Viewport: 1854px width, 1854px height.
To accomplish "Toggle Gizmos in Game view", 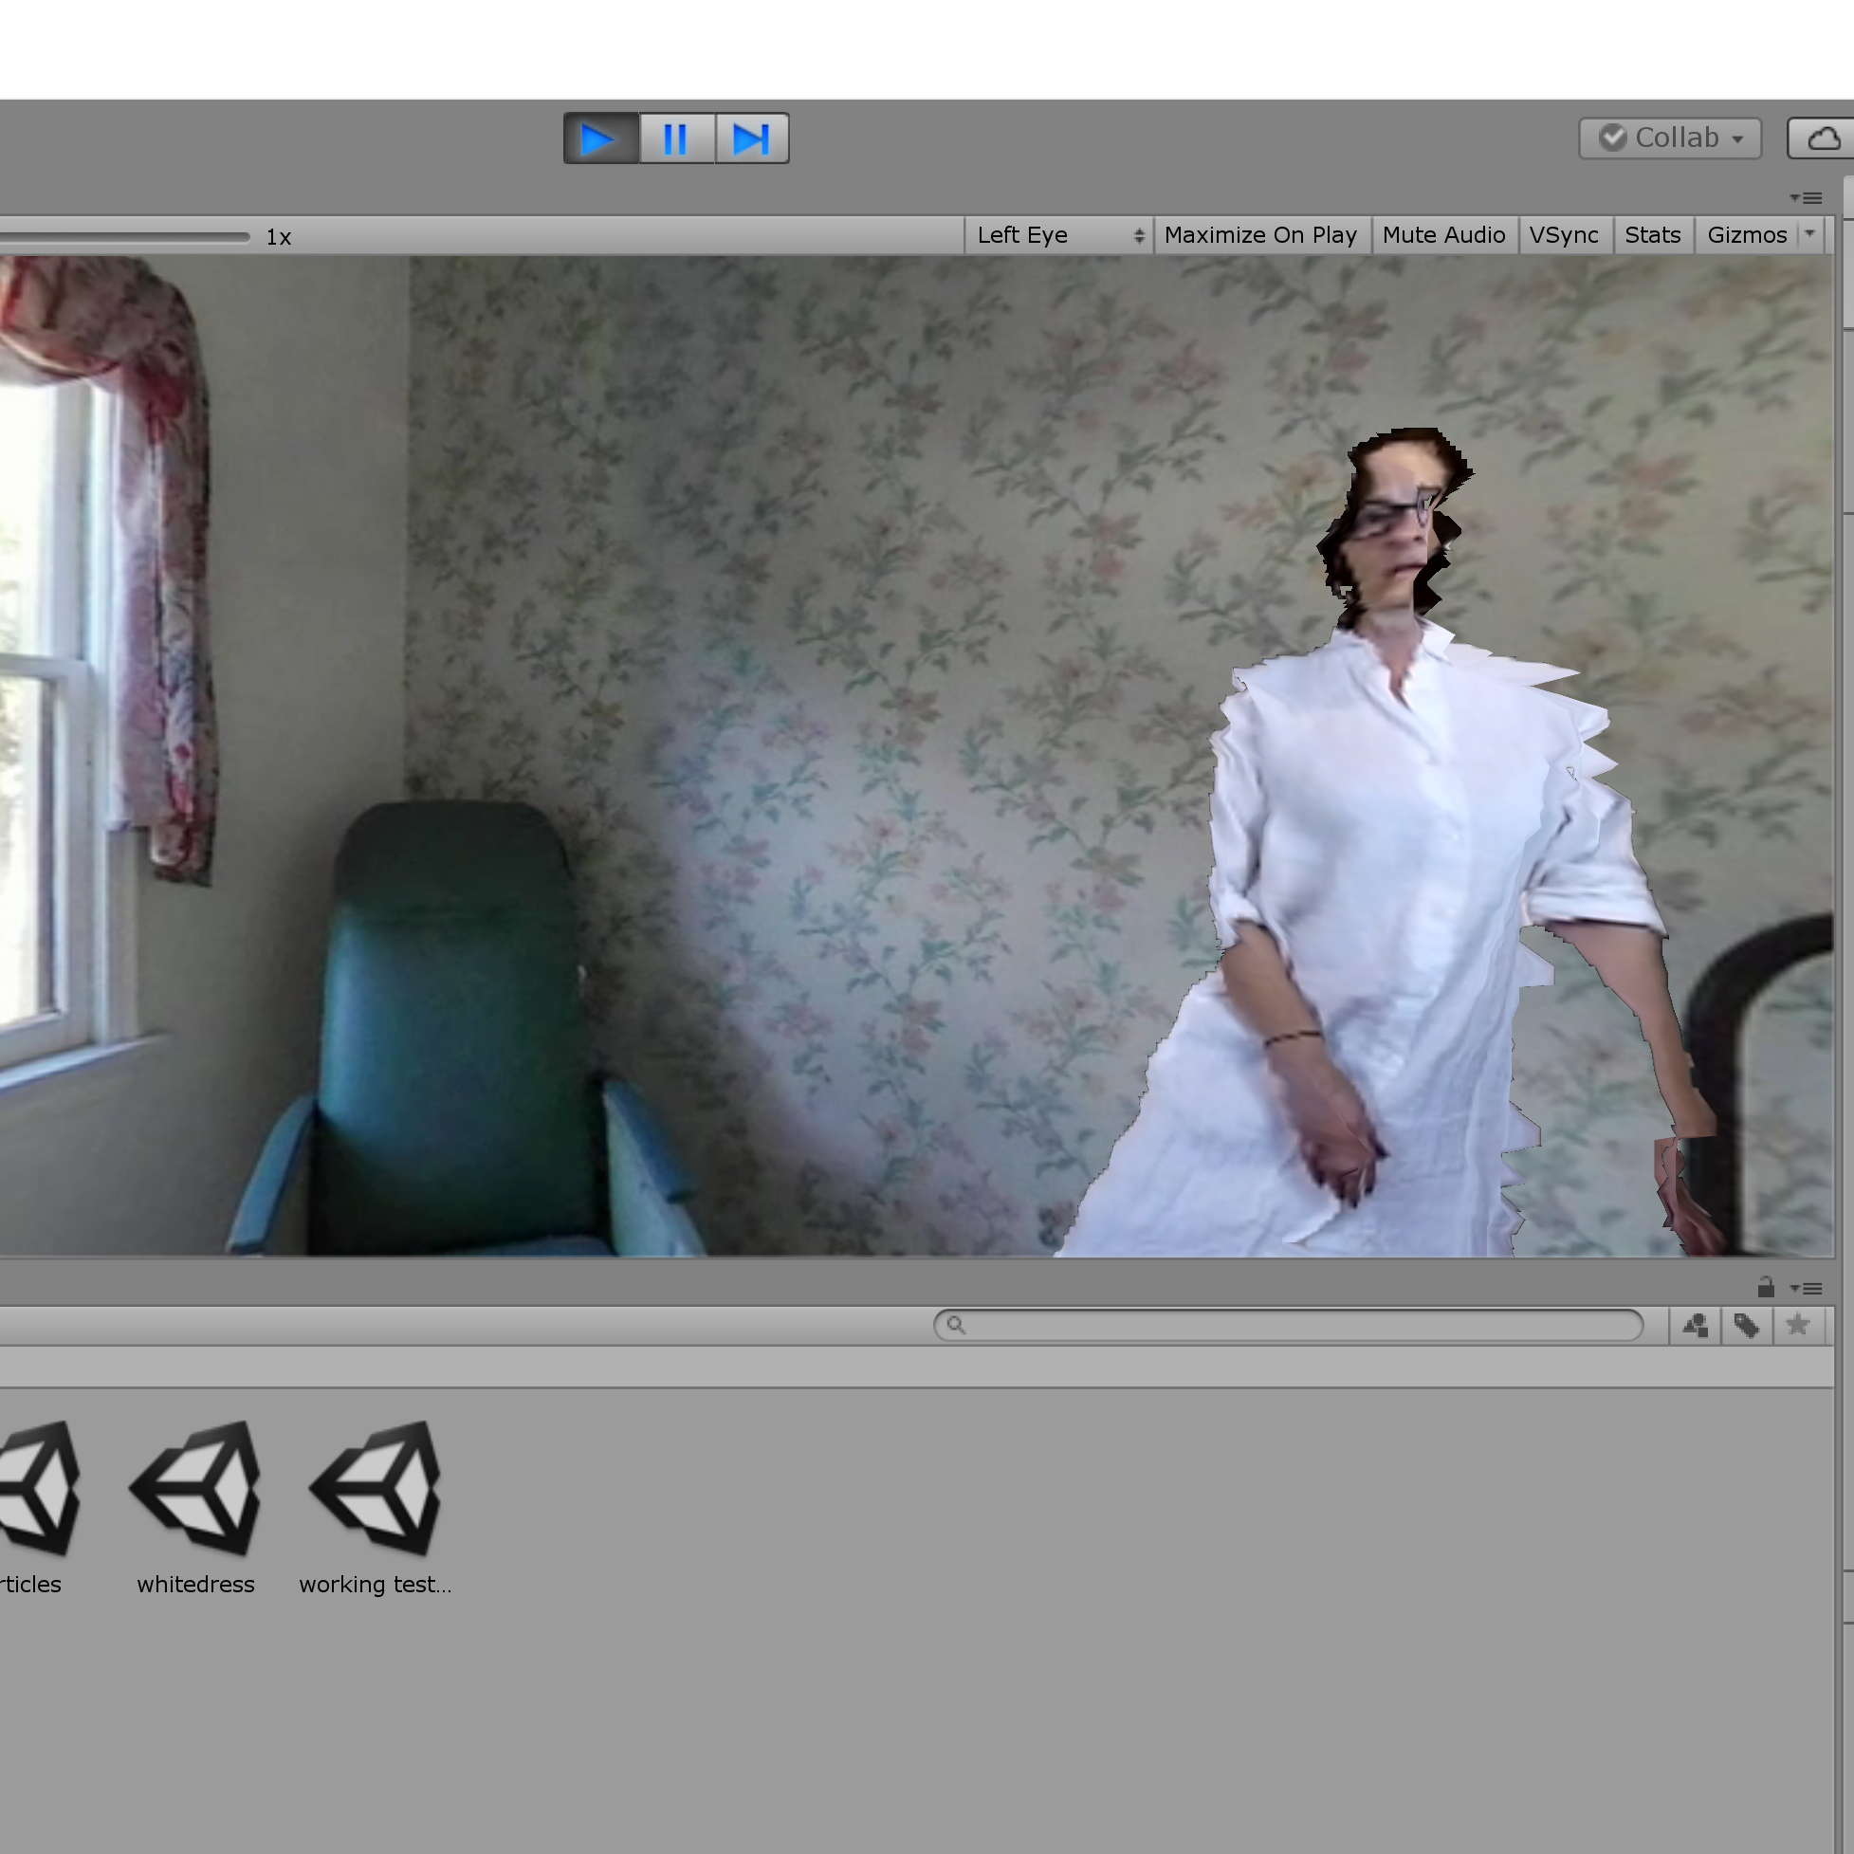I will coord(1747,235).
